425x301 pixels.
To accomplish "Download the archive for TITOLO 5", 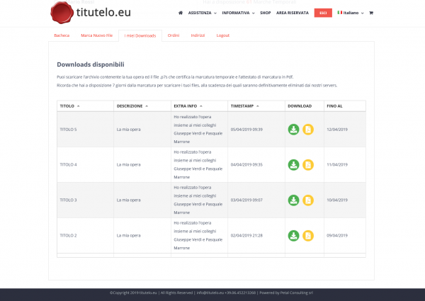I will click(x=293, y=130).
